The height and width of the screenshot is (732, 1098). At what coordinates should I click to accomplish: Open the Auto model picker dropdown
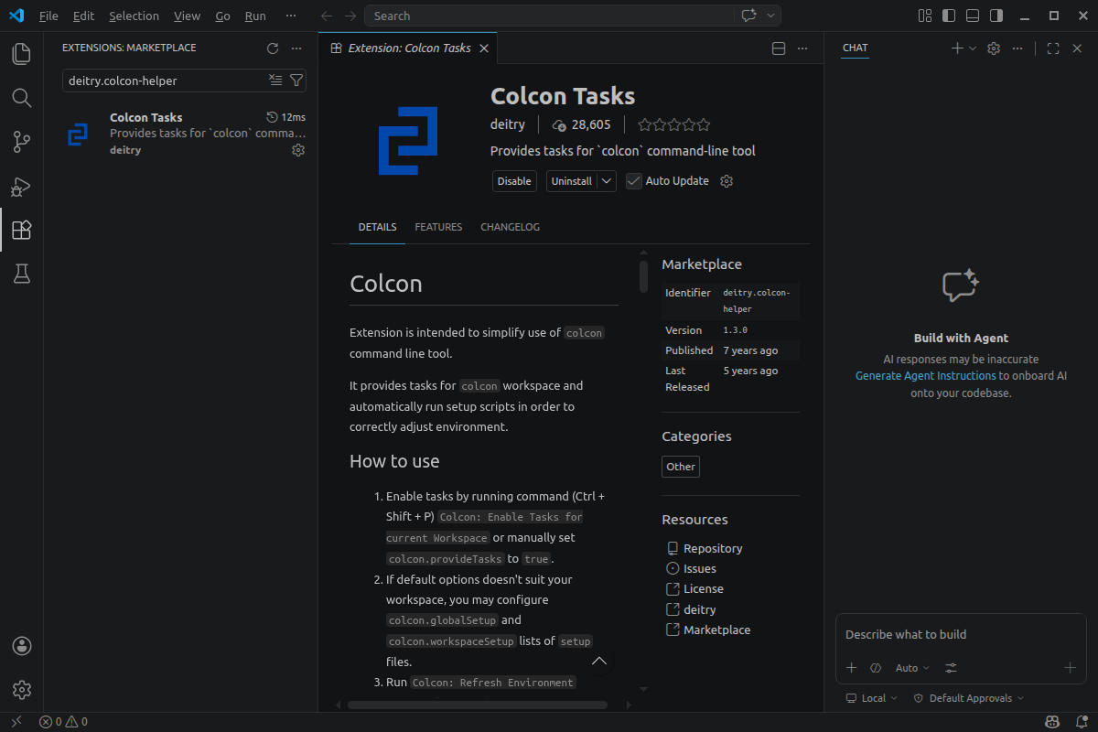pyautogui.click(x=912, y=668)
